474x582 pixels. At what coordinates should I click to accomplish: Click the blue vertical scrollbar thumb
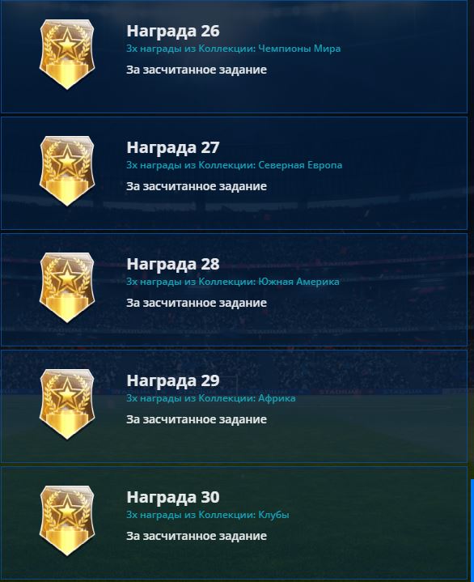click(472, 530)
